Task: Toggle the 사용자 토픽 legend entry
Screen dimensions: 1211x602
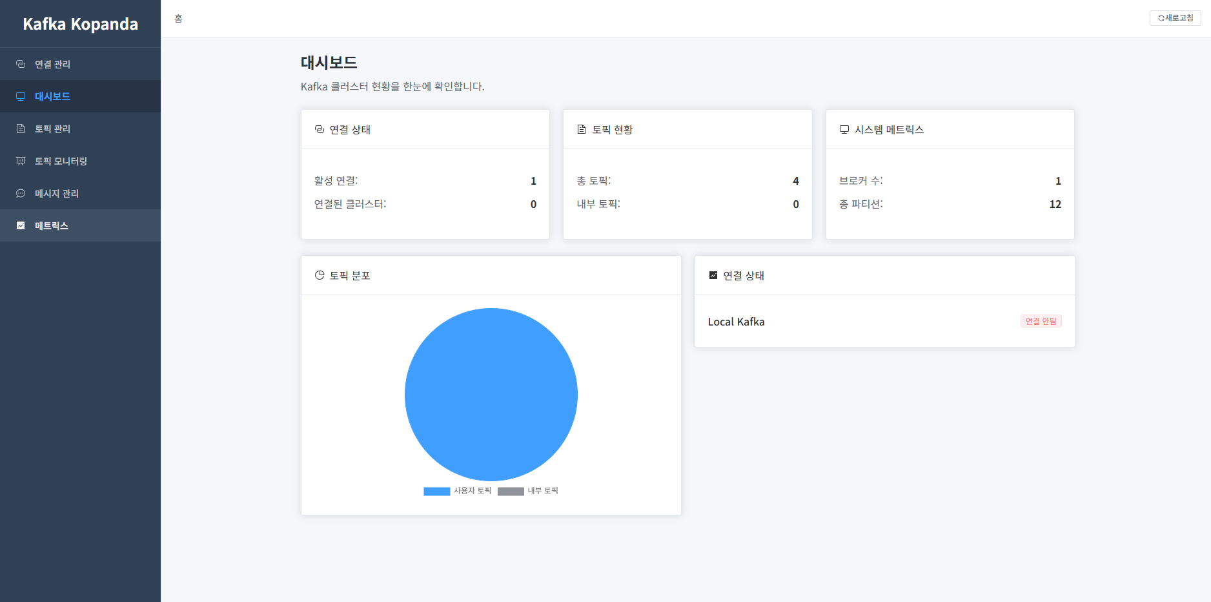Action: click(x=456, y=491)
